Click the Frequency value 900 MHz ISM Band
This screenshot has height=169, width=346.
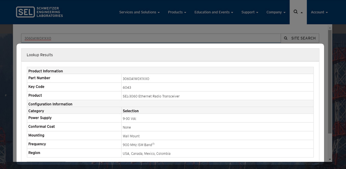(138, 145)
